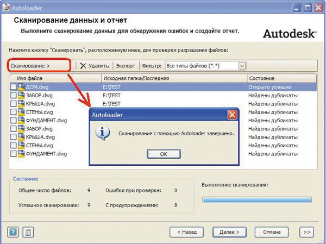Click the Удалить toolbar button
This screenshot has width=326, height=244.
coord(95,66)
